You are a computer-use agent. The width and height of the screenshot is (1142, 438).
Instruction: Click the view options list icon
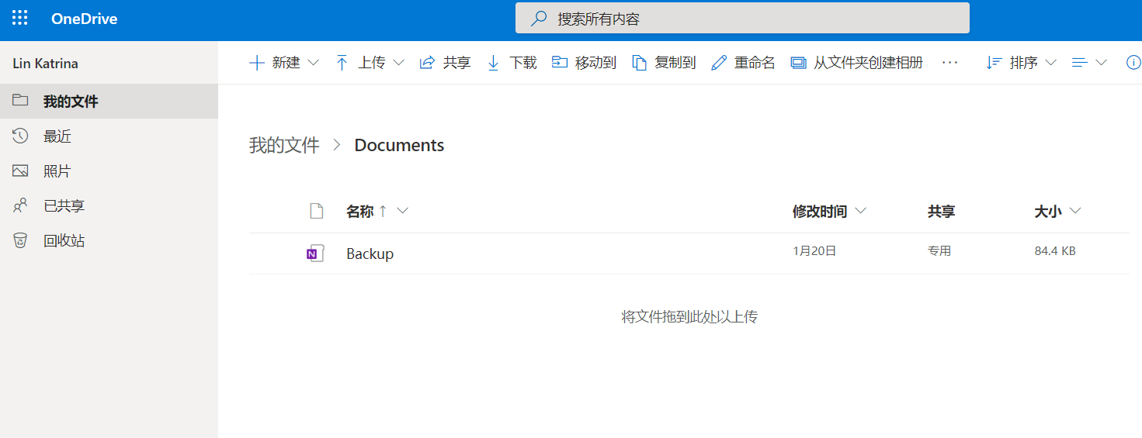(1079, 63)
